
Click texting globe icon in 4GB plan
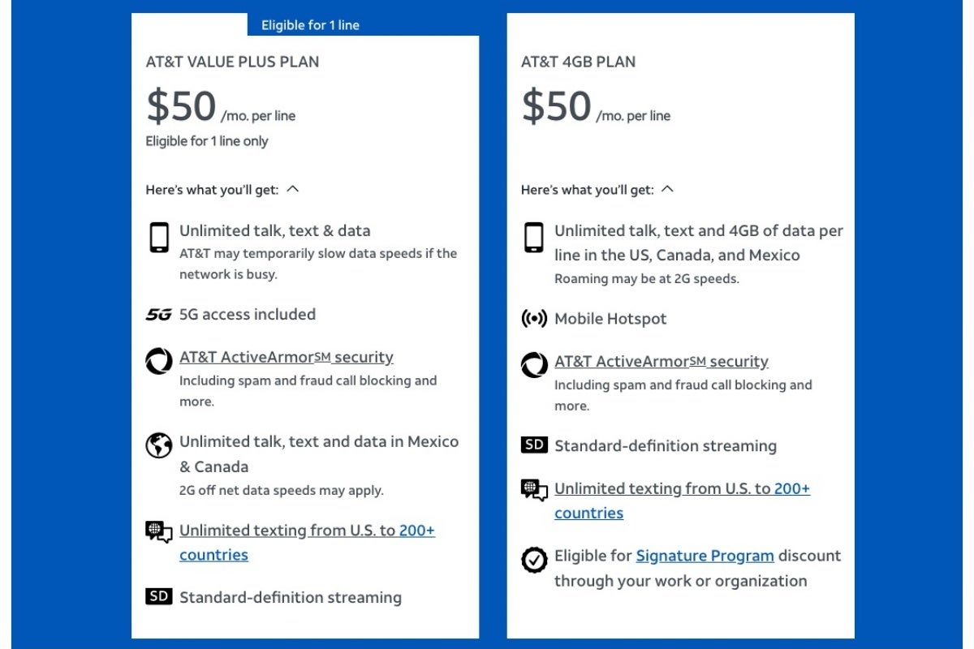coord(534,490)
